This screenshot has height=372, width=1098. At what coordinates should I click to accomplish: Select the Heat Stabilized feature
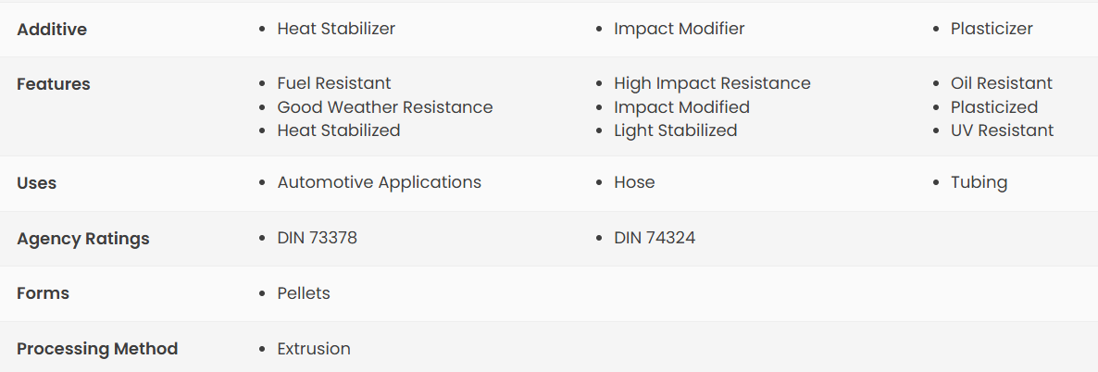[339, 130]
